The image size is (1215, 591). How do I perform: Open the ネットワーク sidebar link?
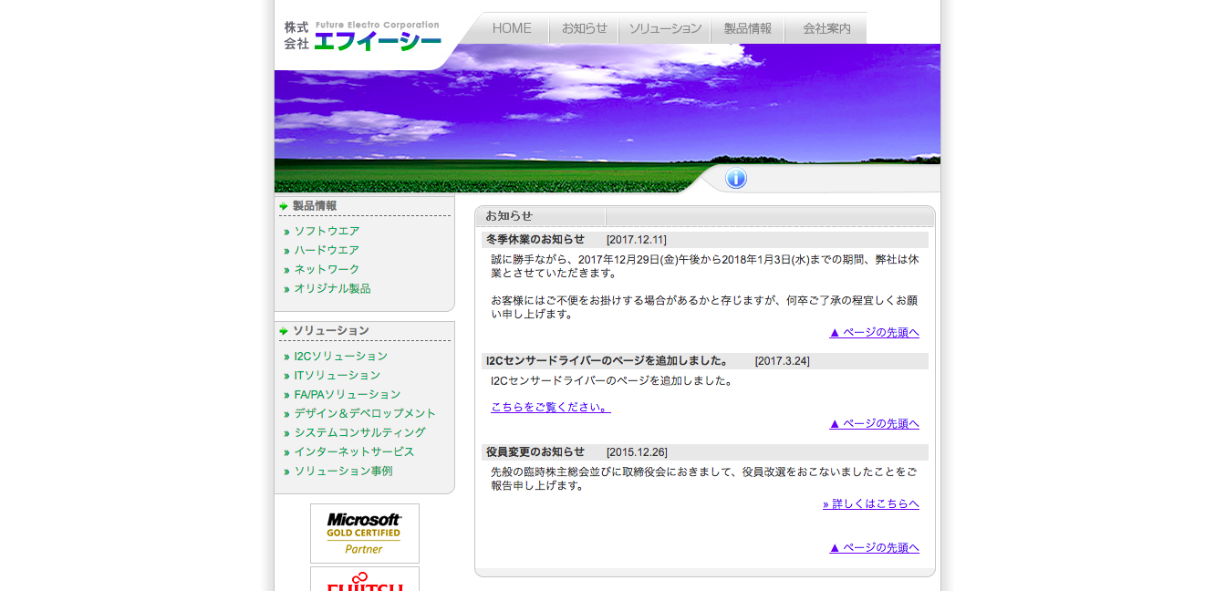327,270
